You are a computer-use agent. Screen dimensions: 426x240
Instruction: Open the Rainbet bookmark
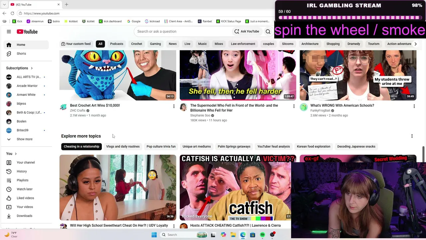tap(205, 21)
